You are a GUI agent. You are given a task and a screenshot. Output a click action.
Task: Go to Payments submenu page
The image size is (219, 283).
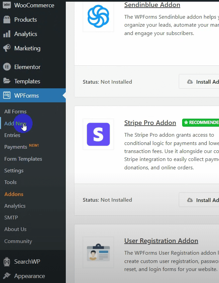pos(16,147)
